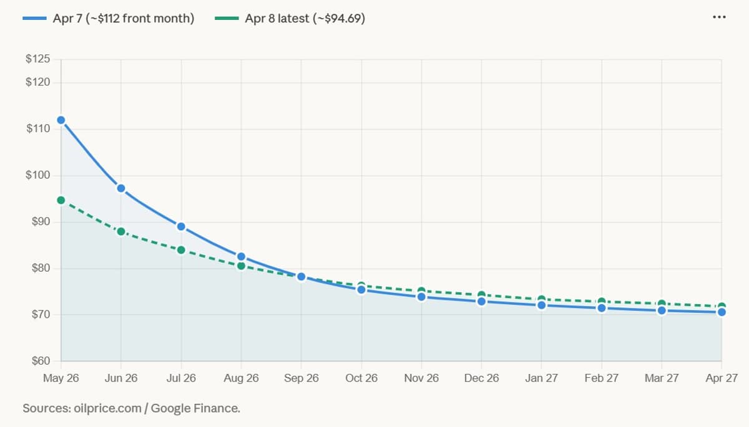
Task: Click the blue Apr 27 data point
Action: coord(722,312)
